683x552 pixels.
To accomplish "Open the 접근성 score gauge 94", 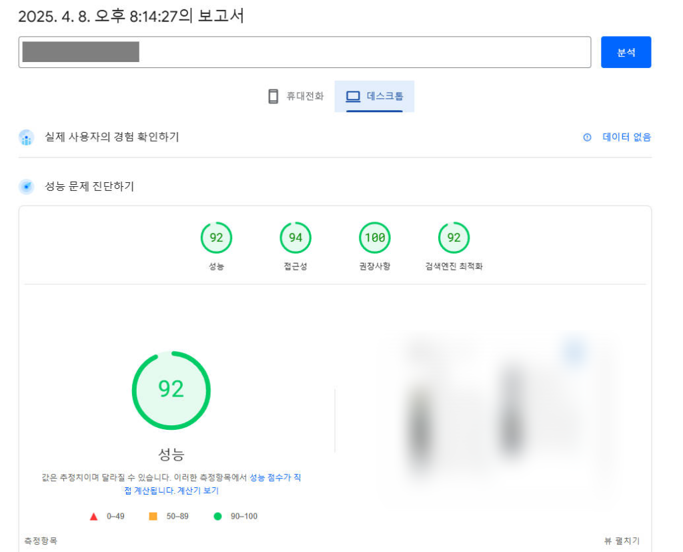I will tap(295, 238).
